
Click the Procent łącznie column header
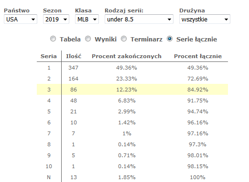[x=198, y=56]
